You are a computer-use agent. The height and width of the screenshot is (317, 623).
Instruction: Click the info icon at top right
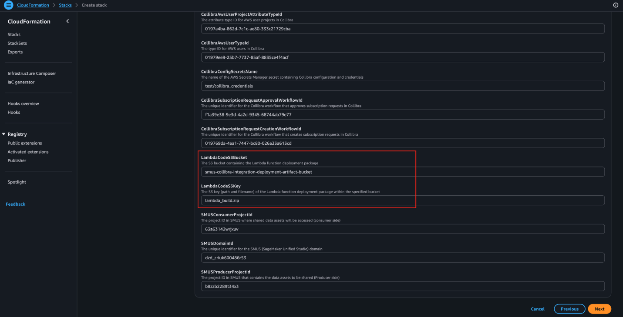616,5
